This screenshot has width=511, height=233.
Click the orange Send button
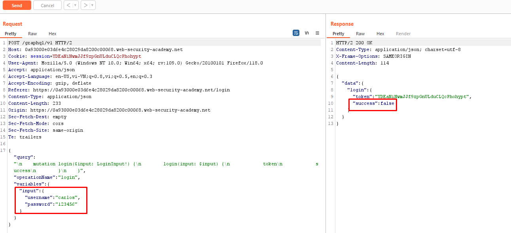17,6
